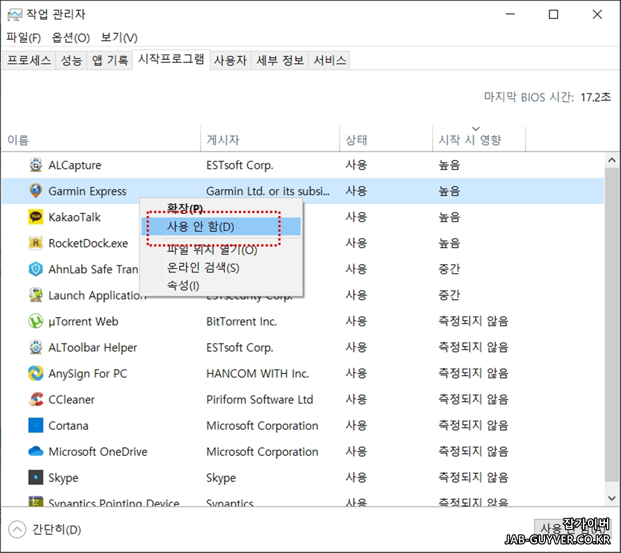Click the ALCapture app icon

point(36,165)
